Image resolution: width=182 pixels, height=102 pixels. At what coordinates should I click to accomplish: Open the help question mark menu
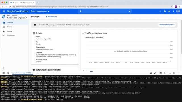[x=165, y=11]
